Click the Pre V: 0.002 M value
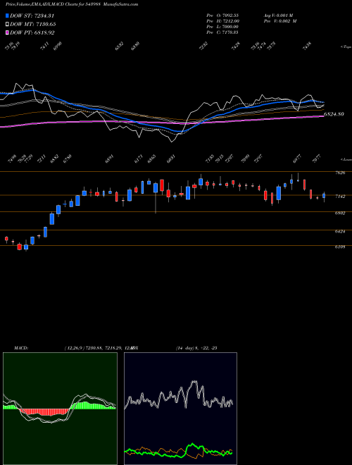Image resolution: width=352 pixels, height=465 pixels. point(280,20)
